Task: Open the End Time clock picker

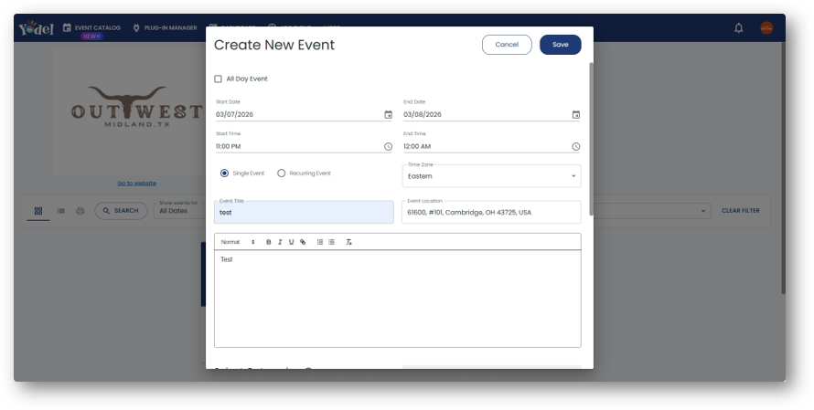Action: [x=575, y=147]
